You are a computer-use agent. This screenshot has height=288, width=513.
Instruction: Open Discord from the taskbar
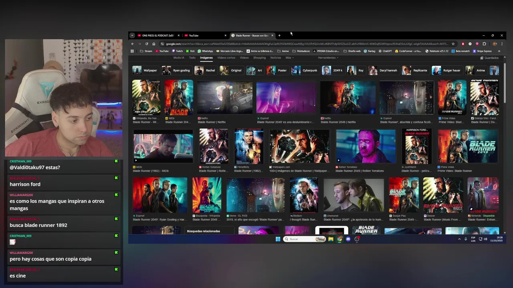tap(348, 239)
